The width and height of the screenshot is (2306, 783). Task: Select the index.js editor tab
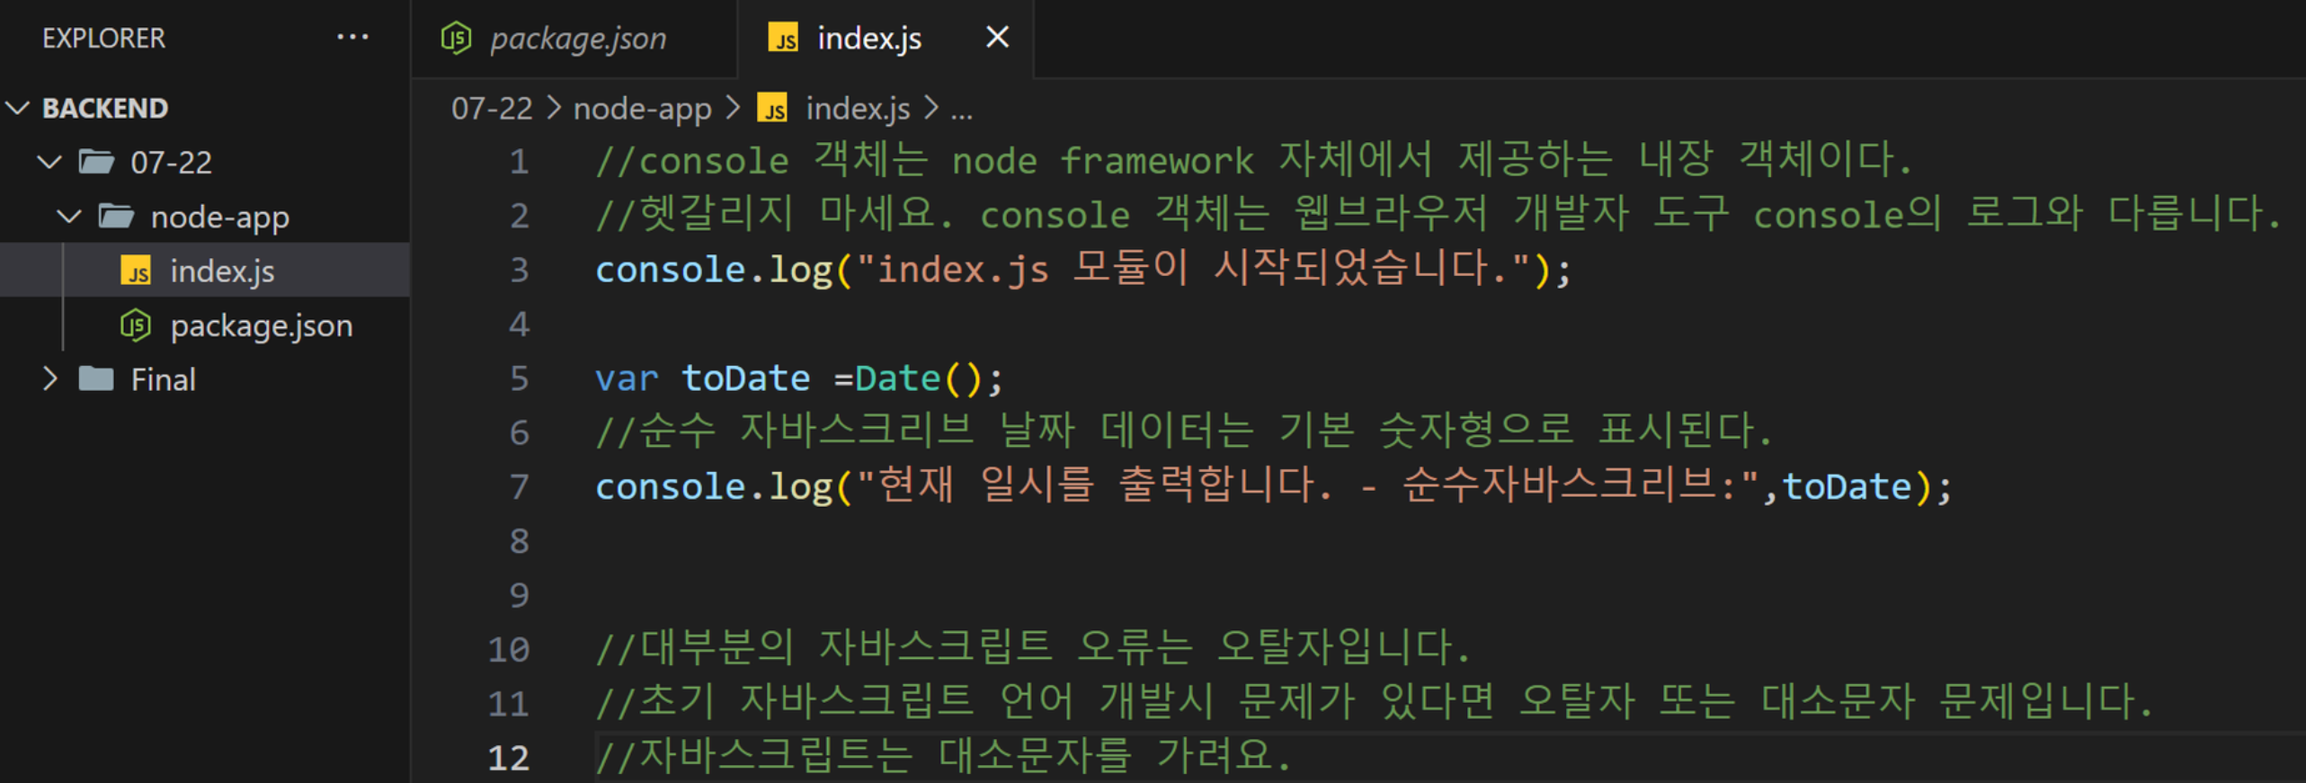click(x=886, y=38)
